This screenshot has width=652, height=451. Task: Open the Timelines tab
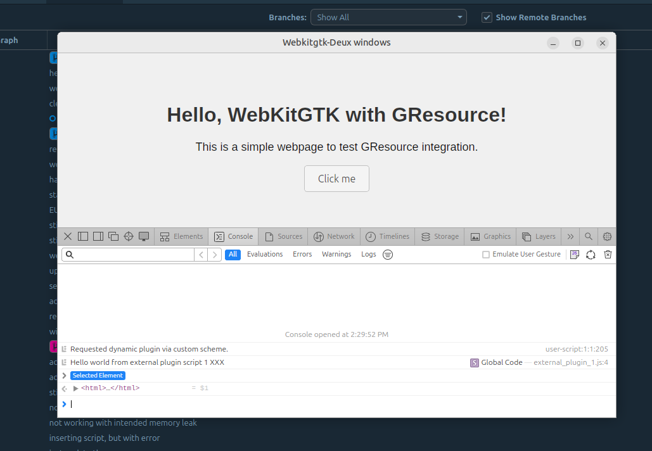pyautogui.click(x=387, y=236)
